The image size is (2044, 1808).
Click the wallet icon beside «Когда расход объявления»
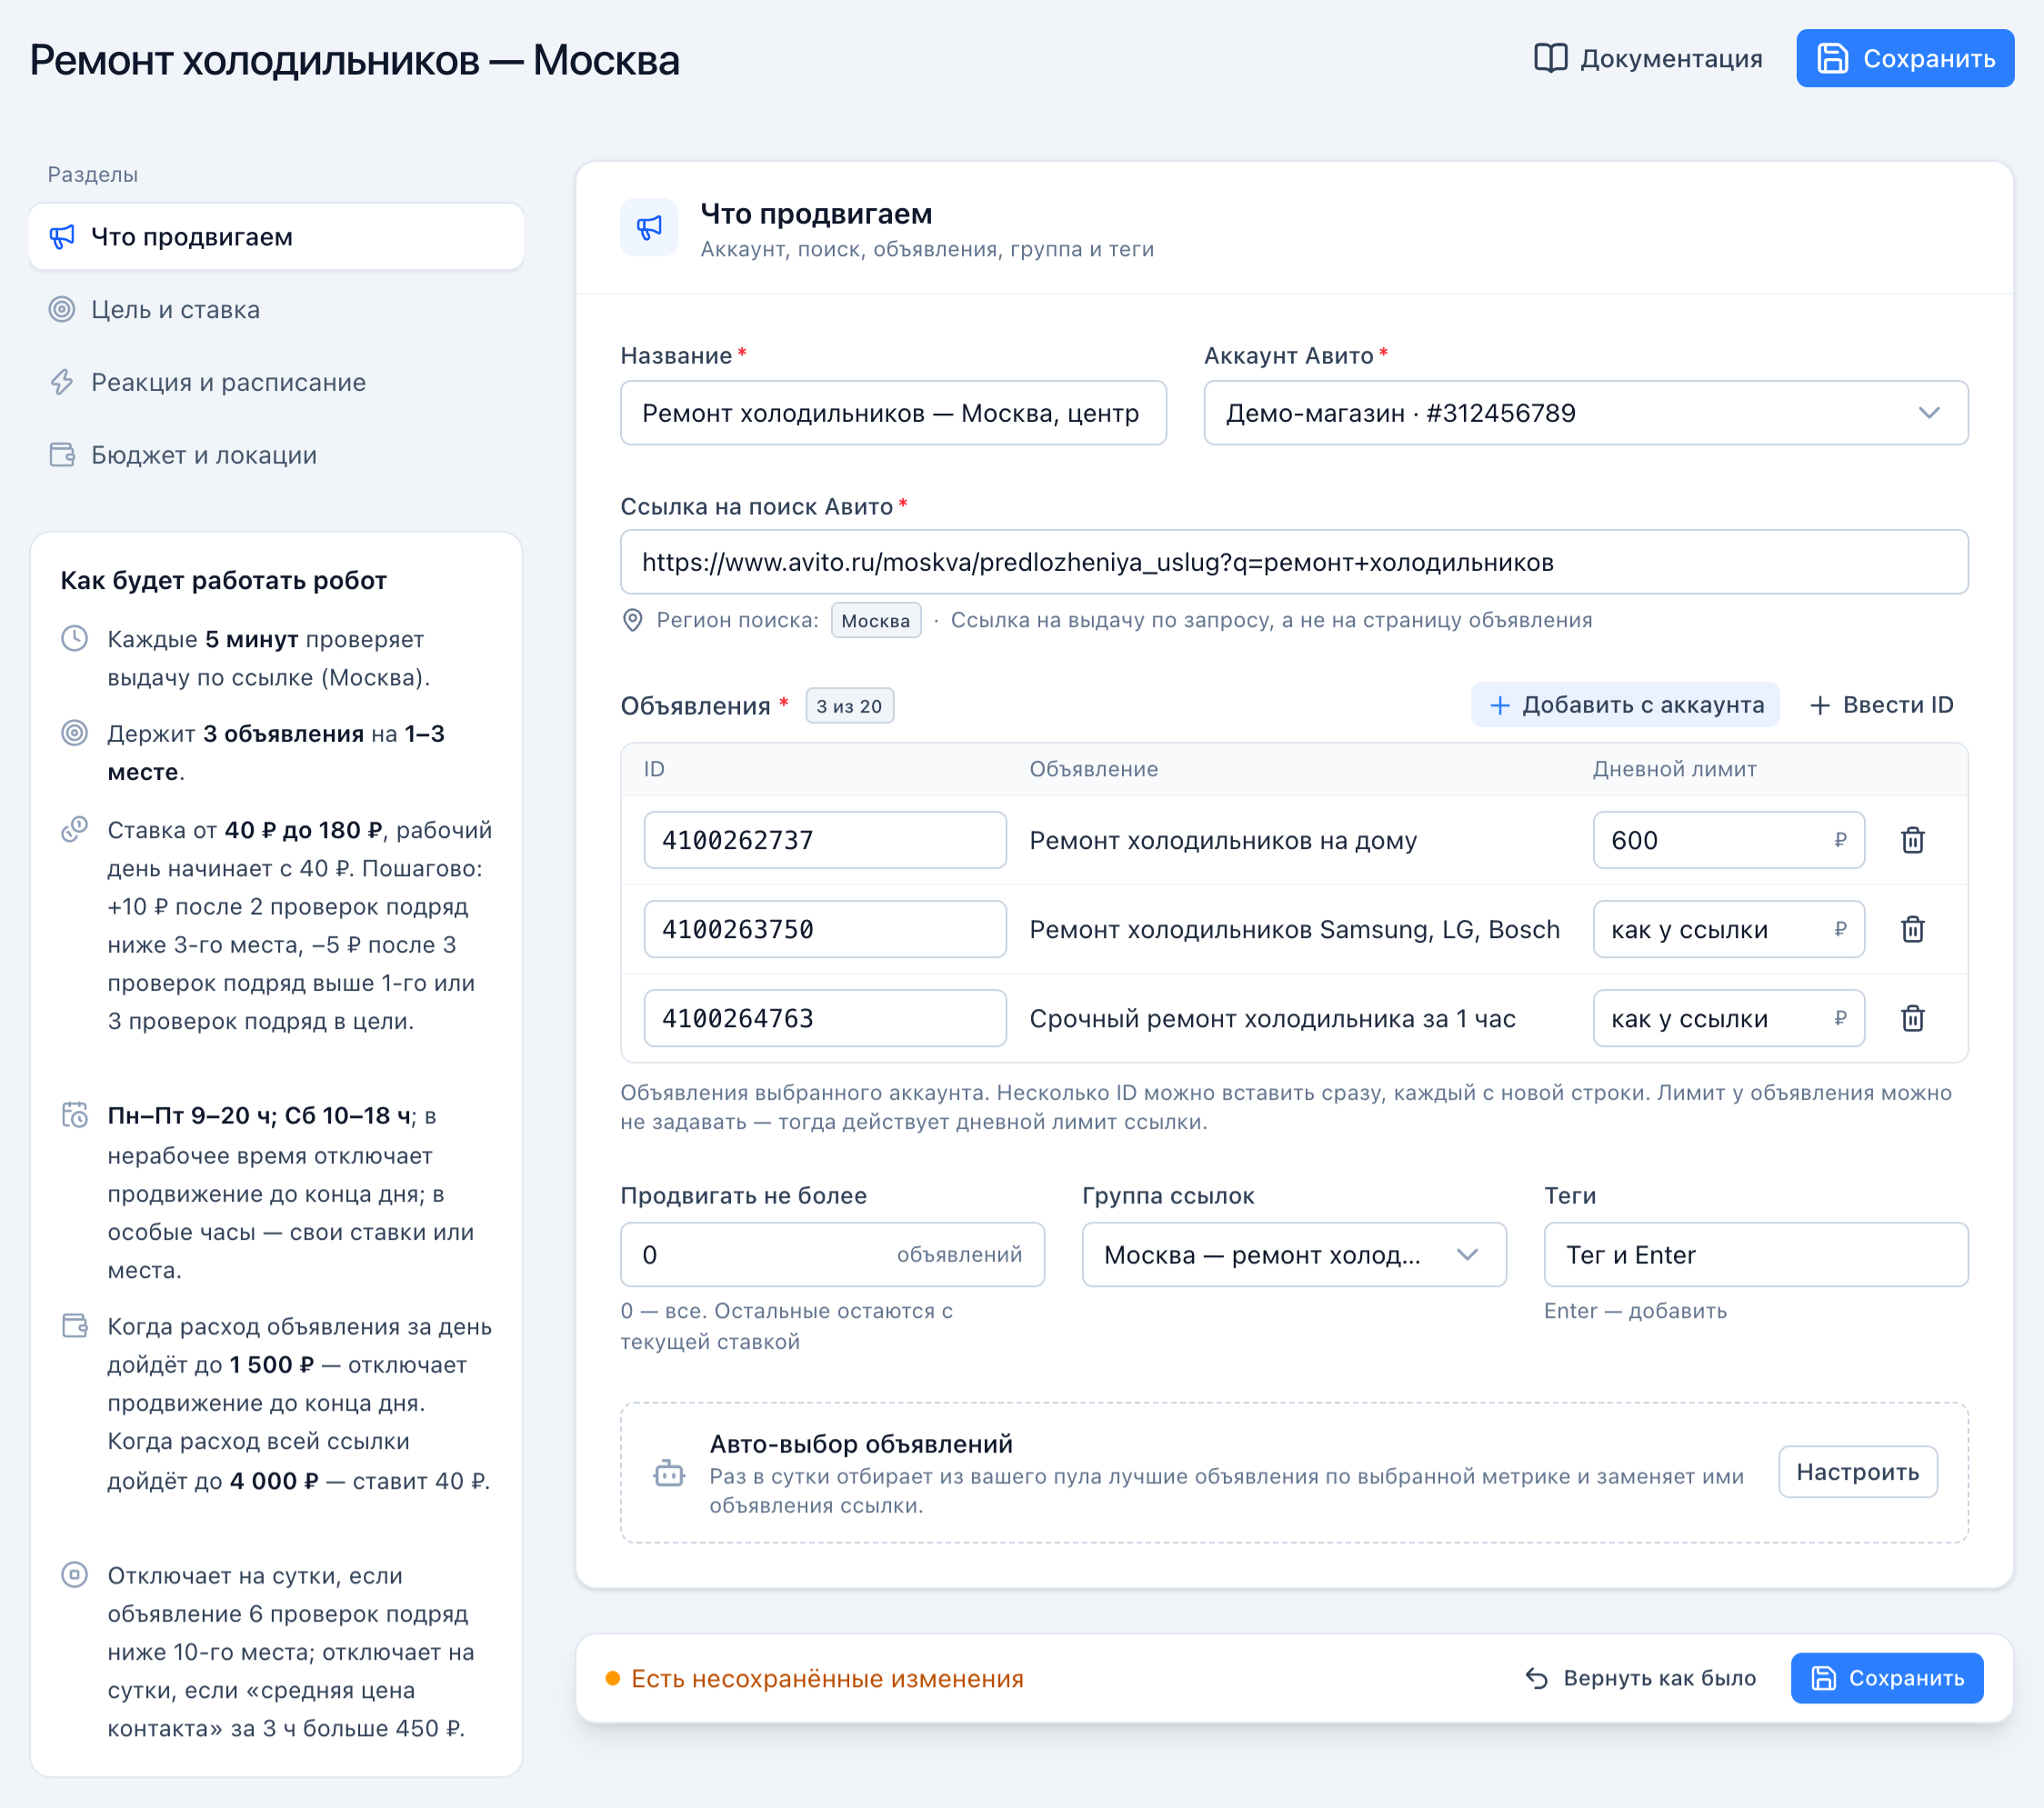pos(75,1325)
